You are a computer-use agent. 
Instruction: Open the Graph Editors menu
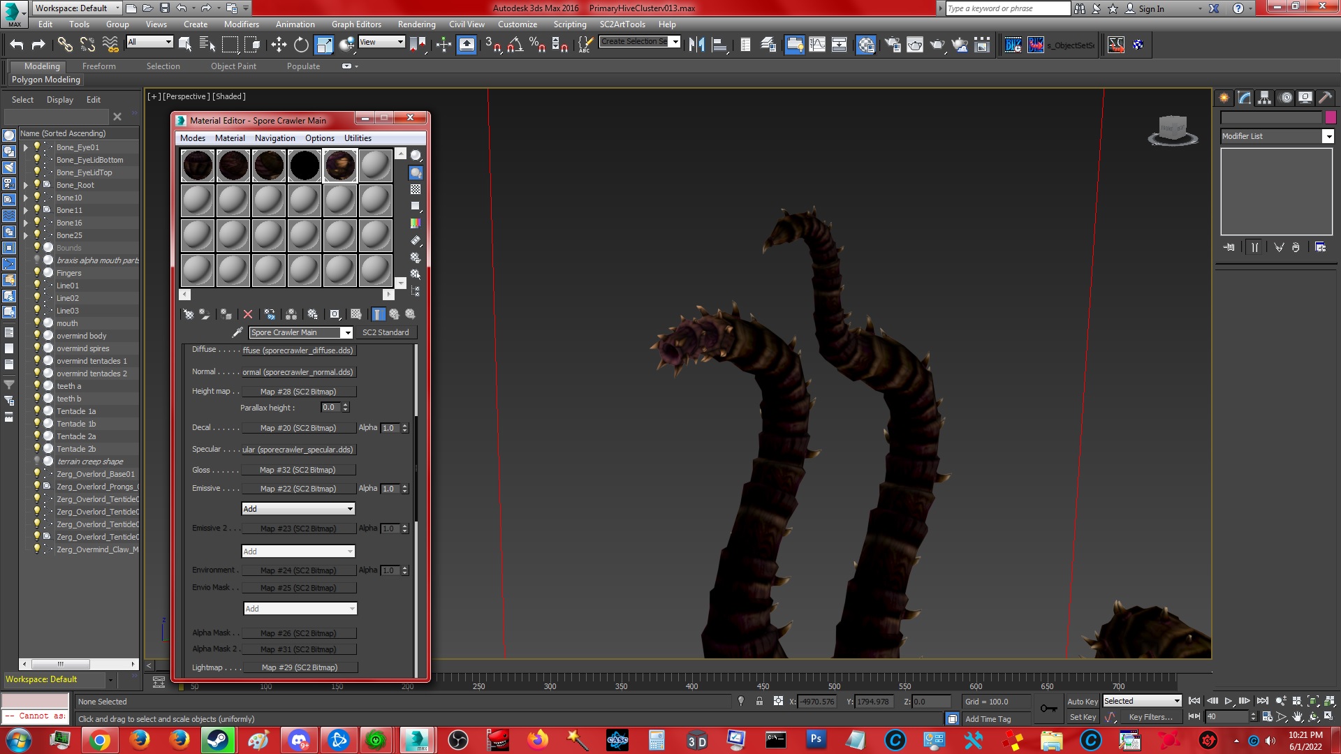tap(356, 24)
